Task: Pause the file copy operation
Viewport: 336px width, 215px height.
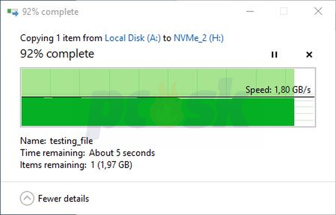Action: click(274, 55)
